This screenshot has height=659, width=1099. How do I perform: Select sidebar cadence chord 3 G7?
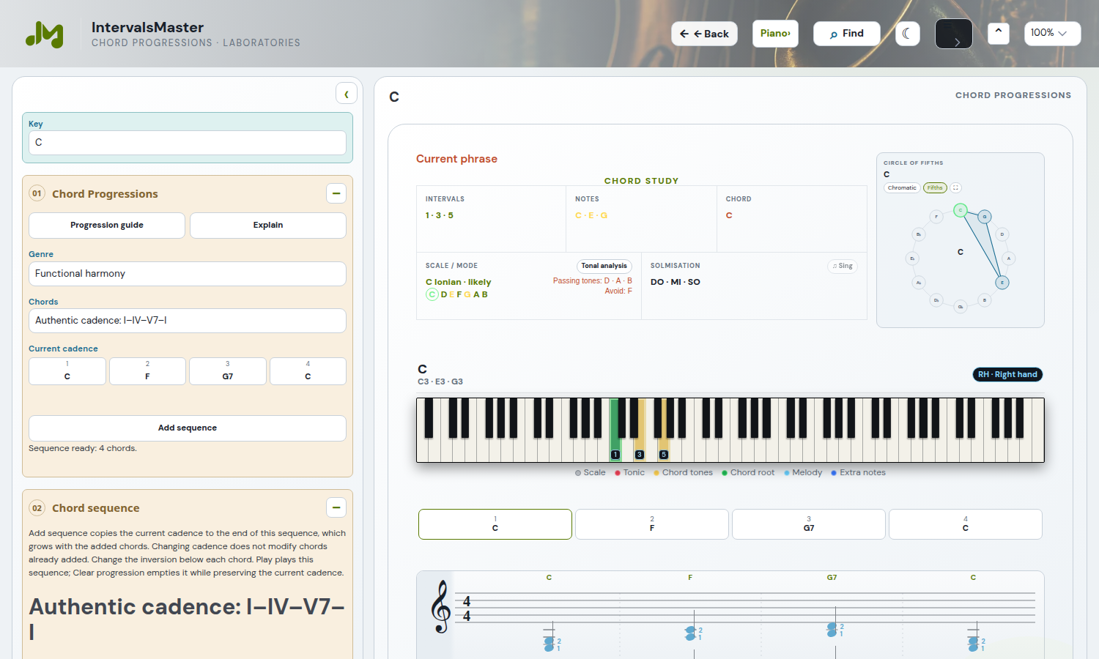(x=228, y=371)
